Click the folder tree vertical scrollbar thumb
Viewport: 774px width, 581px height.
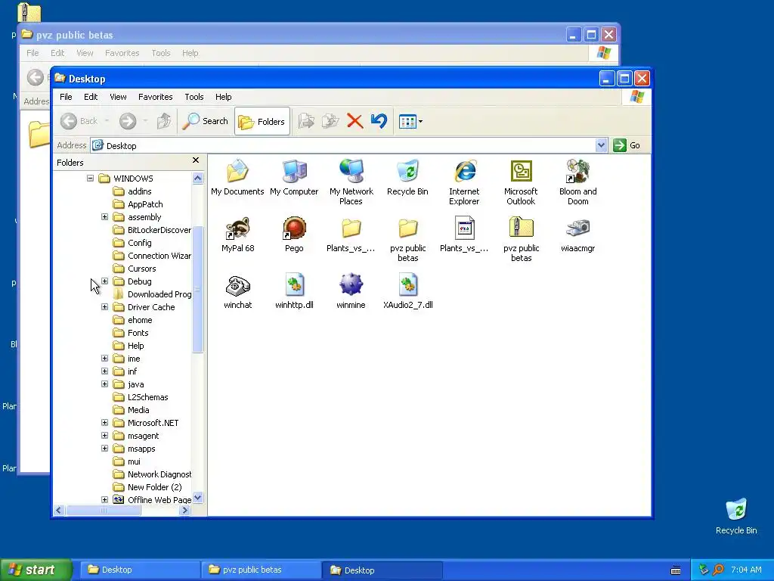click(197, 289)
